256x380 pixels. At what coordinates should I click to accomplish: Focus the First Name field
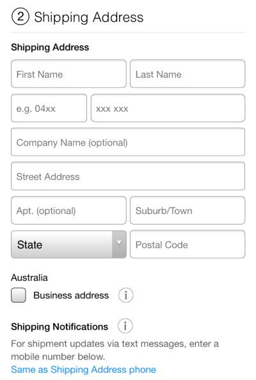[x=68, y=73]
